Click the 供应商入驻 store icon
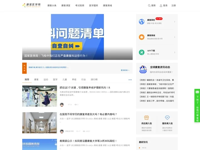The width and height of the screenshot is (200, 150). 146,117
